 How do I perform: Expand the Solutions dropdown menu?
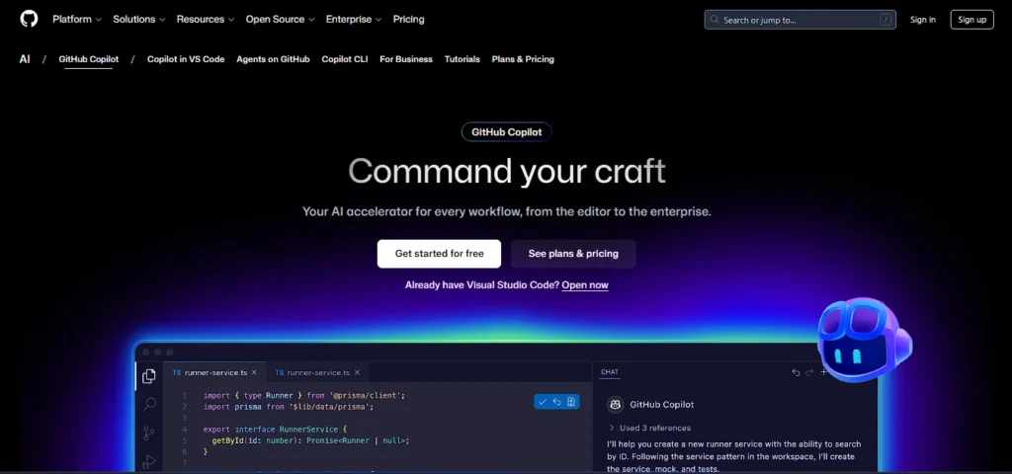click(x=138, y=20)
